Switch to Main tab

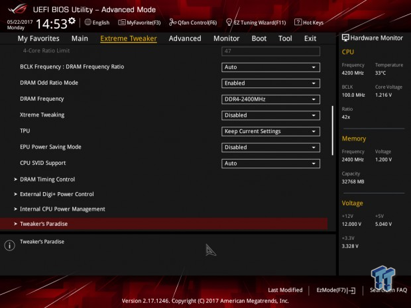point(80,38)
